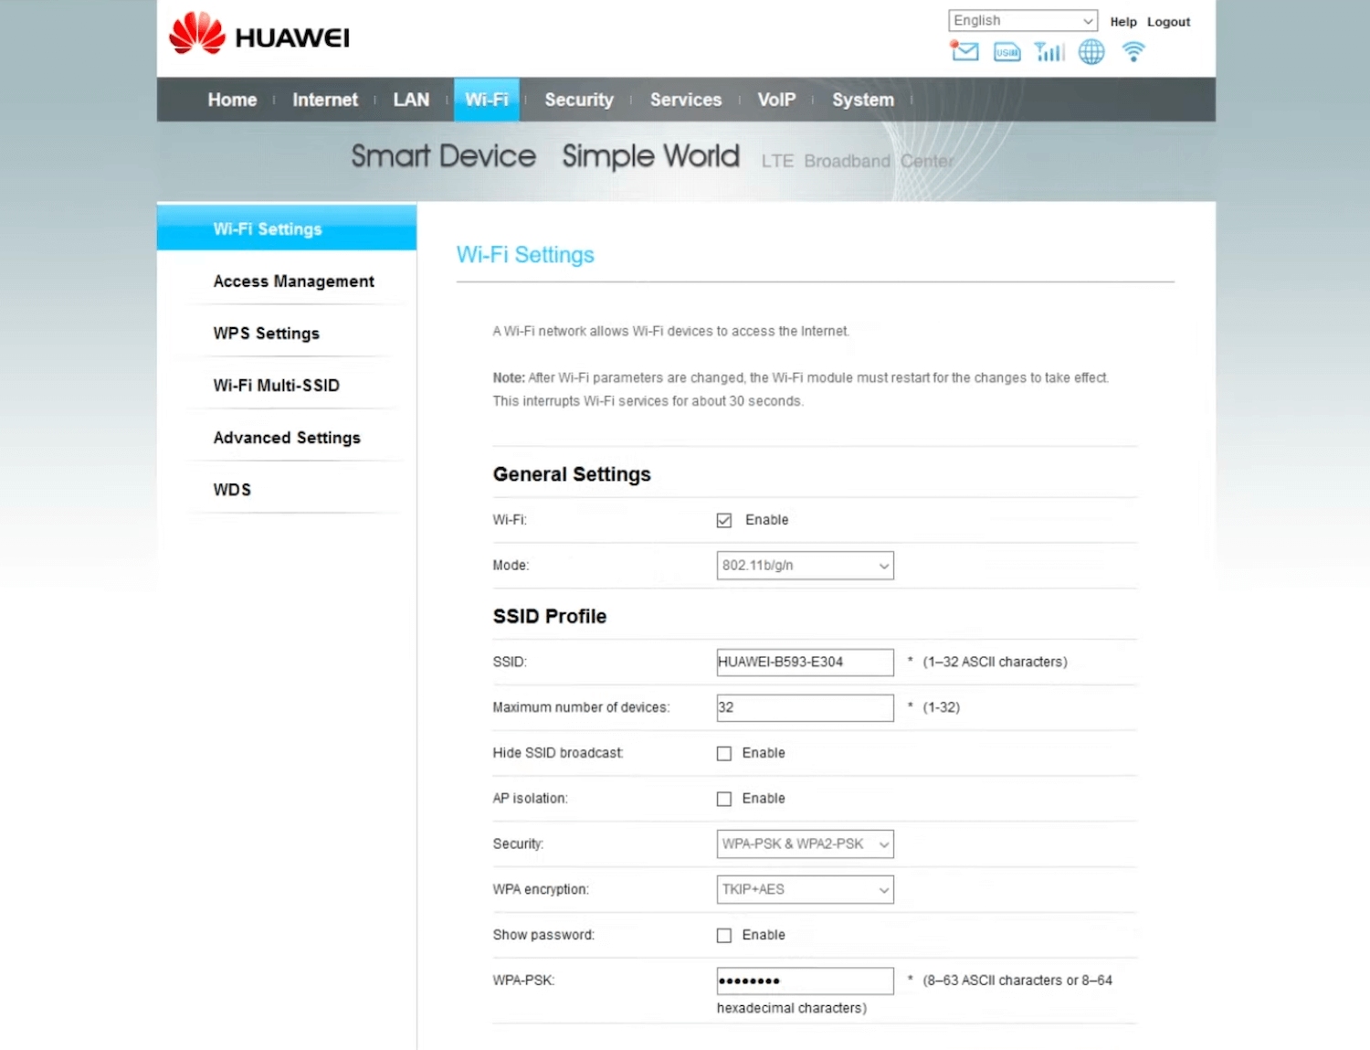
Task: Enable Hide SSID broadcast checkbox
Action: tap(724, 754)
